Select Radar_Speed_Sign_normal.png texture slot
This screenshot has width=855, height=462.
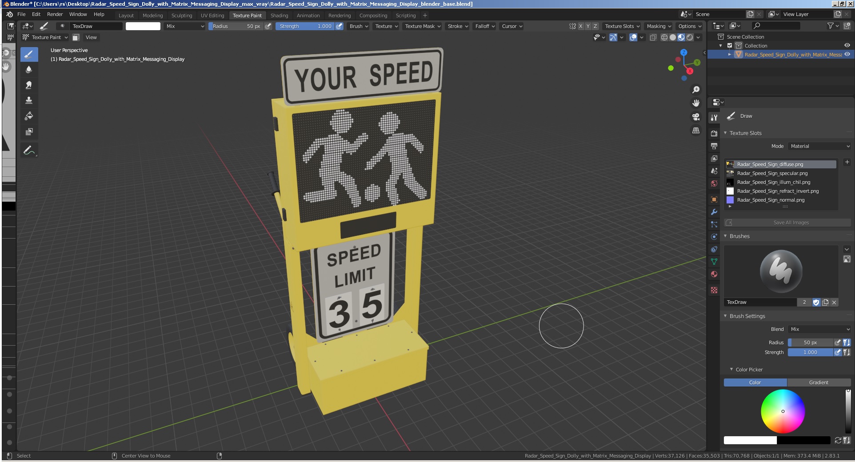781,200
